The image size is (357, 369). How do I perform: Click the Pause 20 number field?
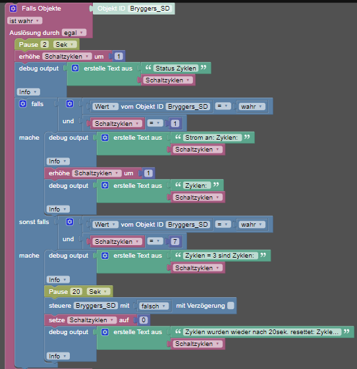76,291
